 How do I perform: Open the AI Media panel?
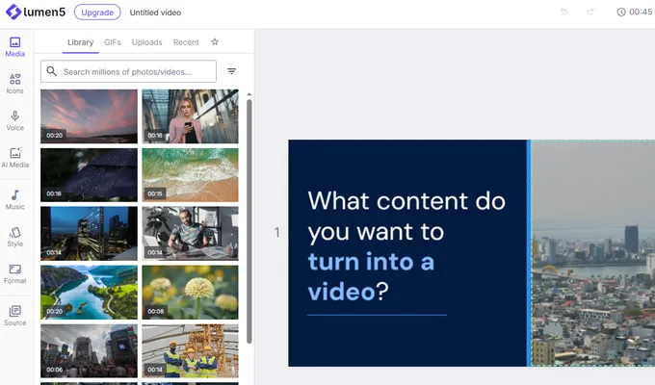point(15,158)
